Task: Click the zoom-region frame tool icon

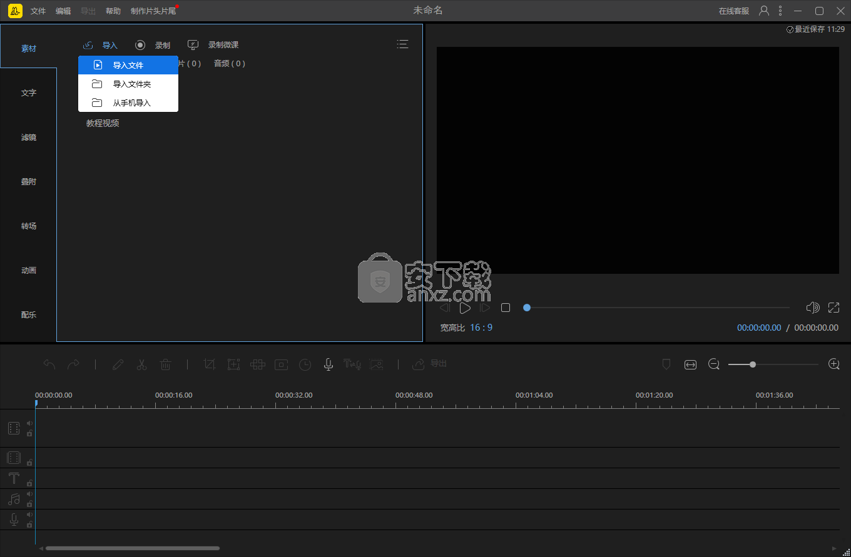Action: coord(233,364)
